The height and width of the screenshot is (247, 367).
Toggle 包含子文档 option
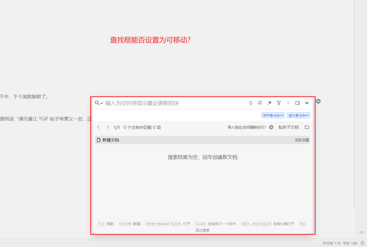(288, 127)
